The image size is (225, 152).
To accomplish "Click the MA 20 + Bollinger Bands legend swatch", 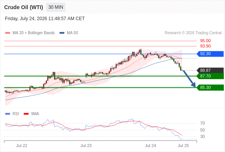I will click(8, 33).
